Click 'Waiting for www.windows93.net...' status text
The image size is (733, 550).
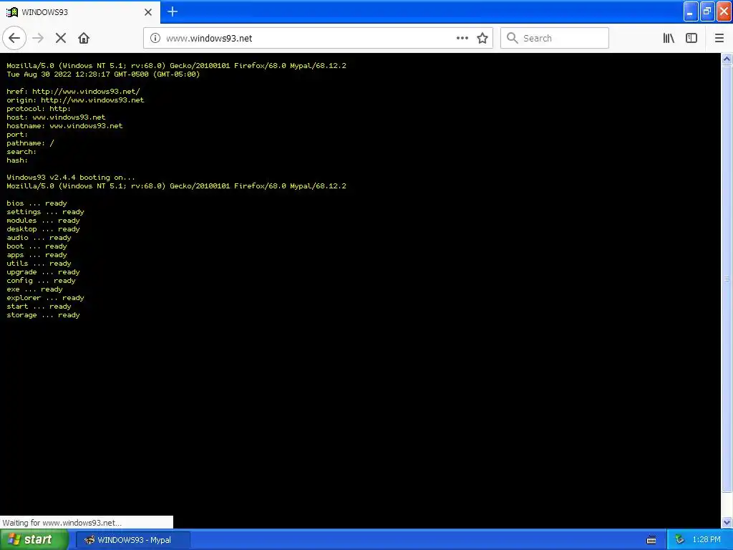click(62, 523)
